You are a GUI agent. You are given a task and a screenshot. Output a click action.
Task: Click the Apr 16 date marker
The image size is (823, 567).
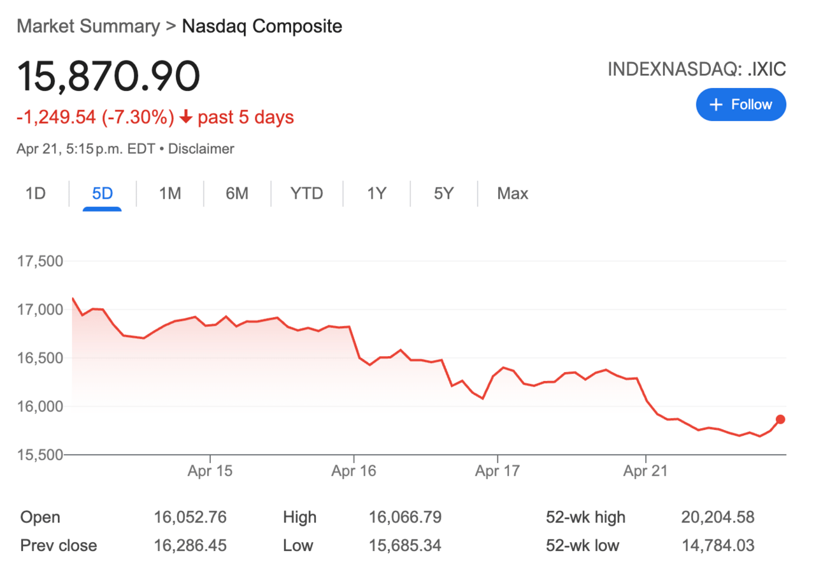354,471
